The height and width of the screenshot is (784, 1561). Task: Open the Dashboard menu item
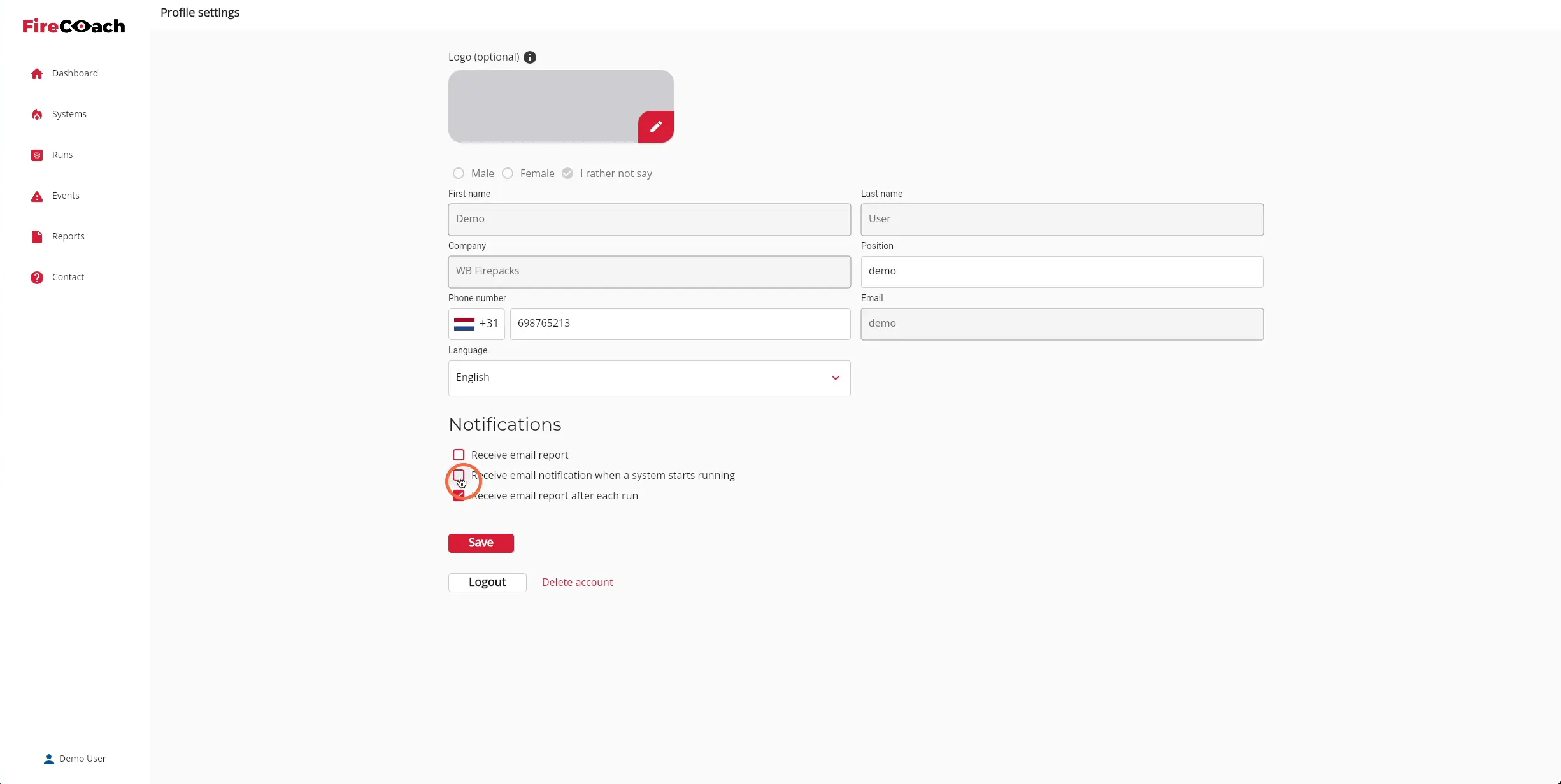75,73
